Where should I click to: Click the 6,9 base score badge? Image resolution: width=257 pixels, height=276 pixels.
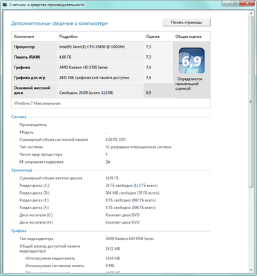pyautogui.click(x=191, y=61)
